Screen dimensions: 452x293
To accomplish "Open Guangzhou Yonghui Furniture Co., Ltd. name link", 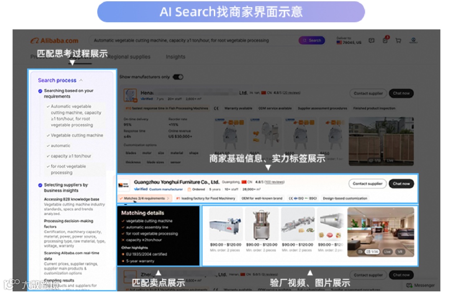I will (x=177, y=182).
